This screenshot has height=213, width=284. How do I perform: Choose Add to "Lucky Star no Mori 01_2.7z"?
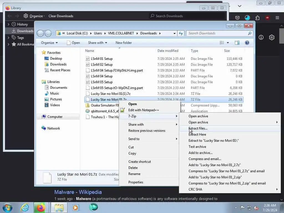click(230, 165)
